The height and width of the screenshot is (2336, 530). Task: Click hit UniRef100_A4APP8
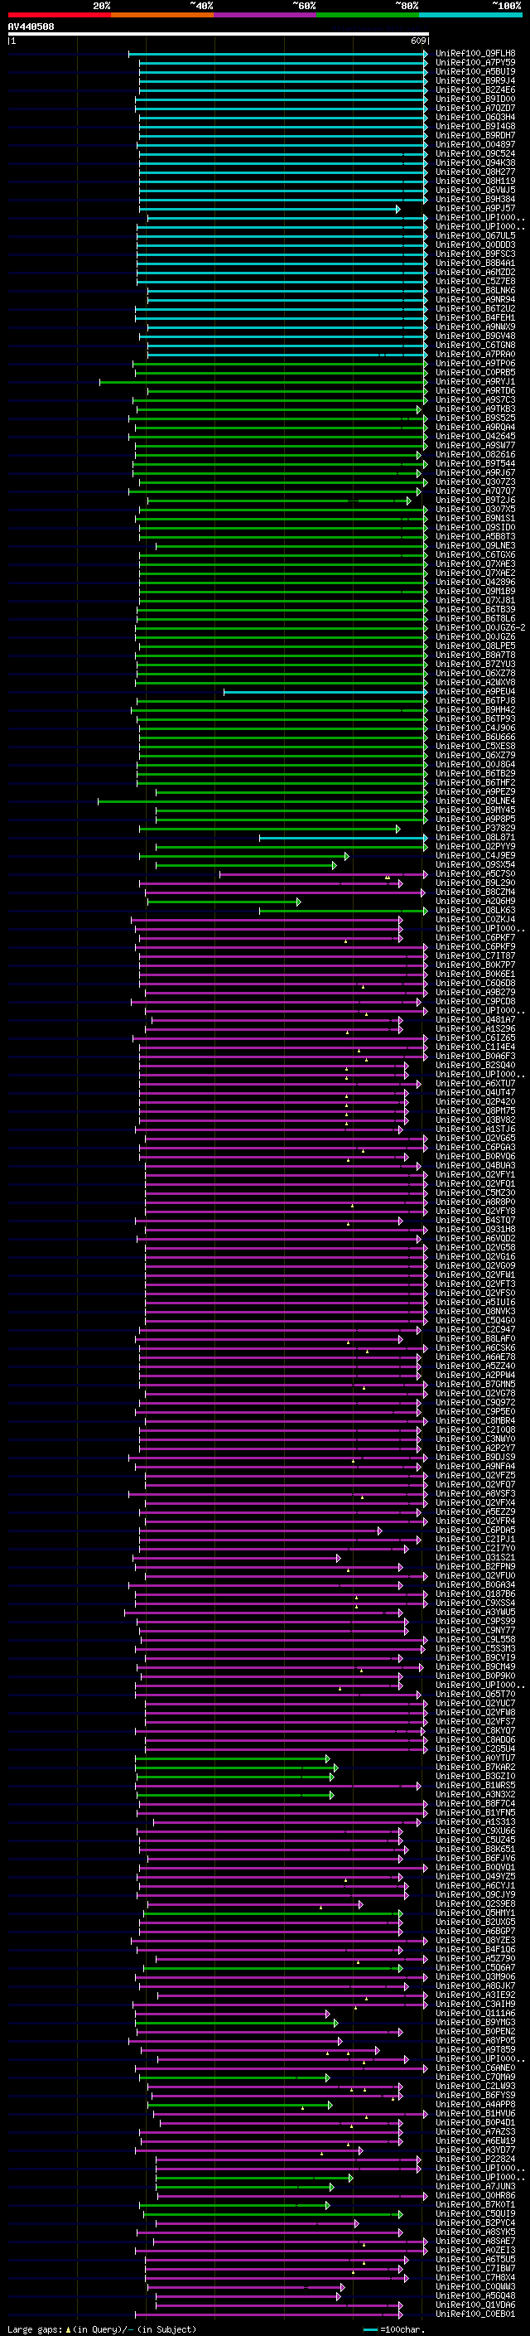point(475,2104)
